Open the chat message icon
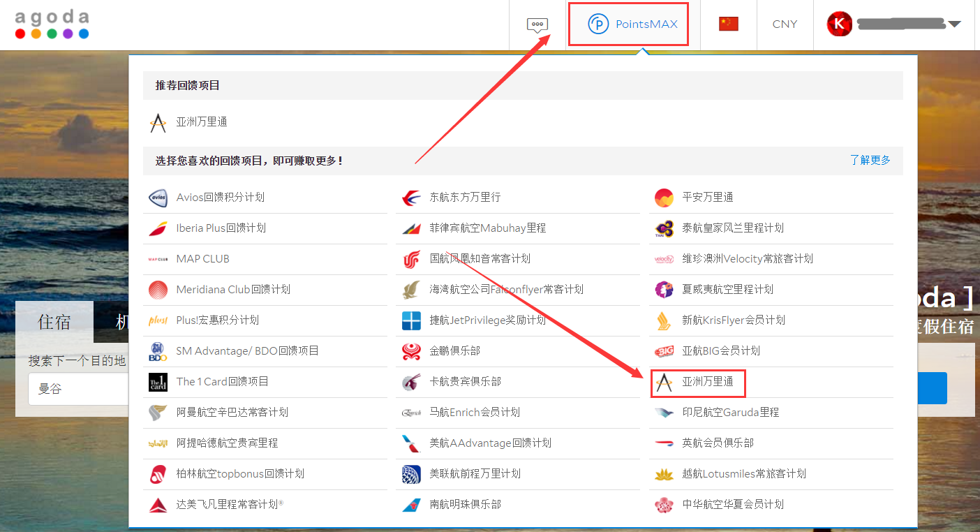 [537, 25]
